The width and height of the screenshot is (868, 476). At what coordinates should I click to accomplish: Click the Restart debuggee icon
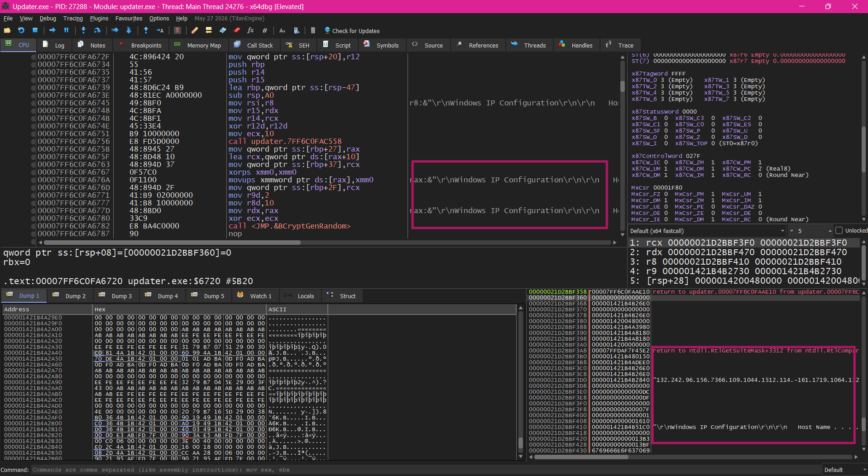pyautogui.click(x=21, y=30)
